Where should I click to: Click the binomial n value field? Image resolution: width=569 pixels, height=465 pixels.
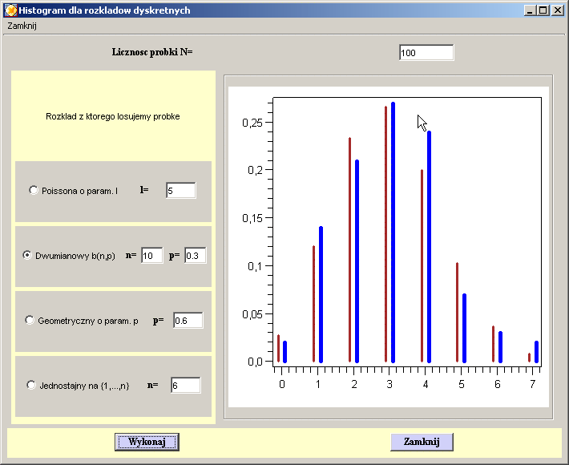tap(151, 256)
